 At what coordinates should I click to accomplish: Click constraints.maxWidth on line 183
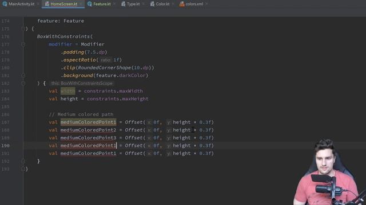tap(113, 91)
